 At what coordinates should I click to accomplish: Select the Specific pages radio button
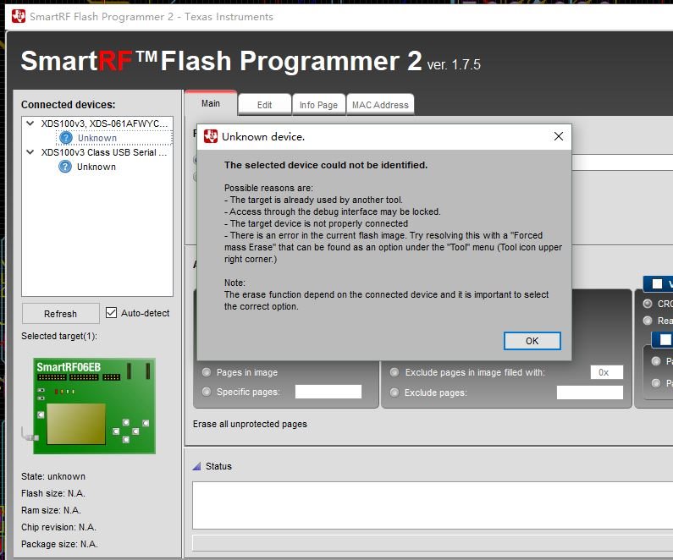click(207, 392)
